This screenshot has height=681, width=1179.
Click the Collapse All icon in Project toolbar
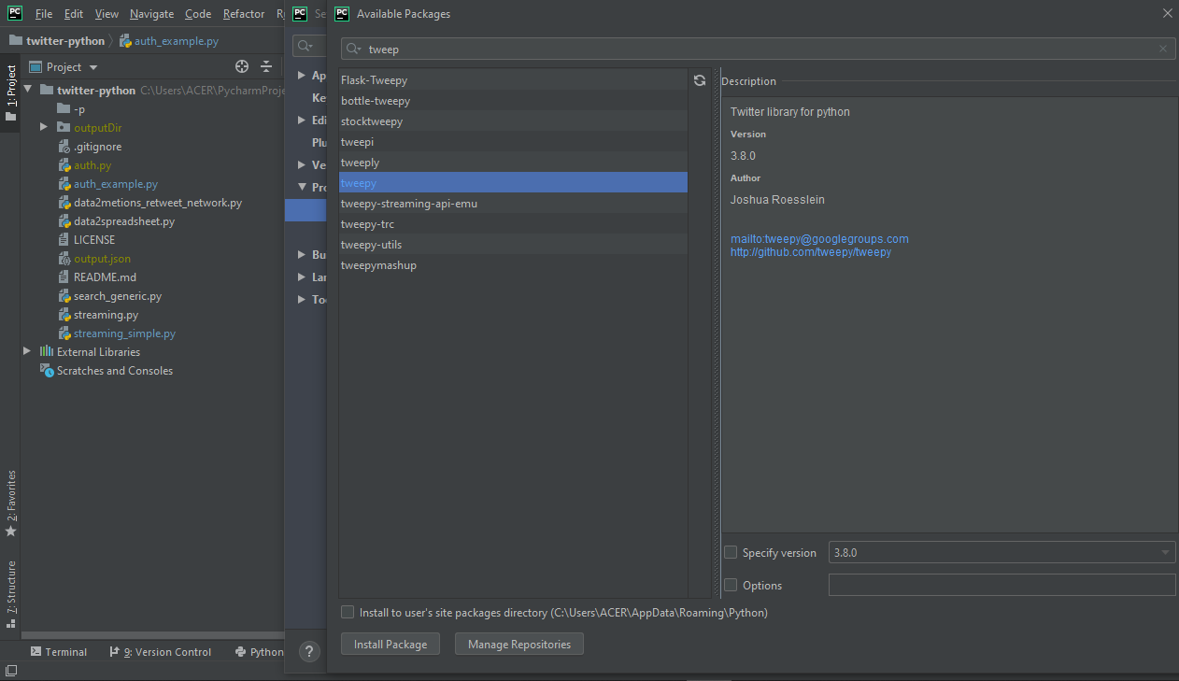[x=265, y=66]
